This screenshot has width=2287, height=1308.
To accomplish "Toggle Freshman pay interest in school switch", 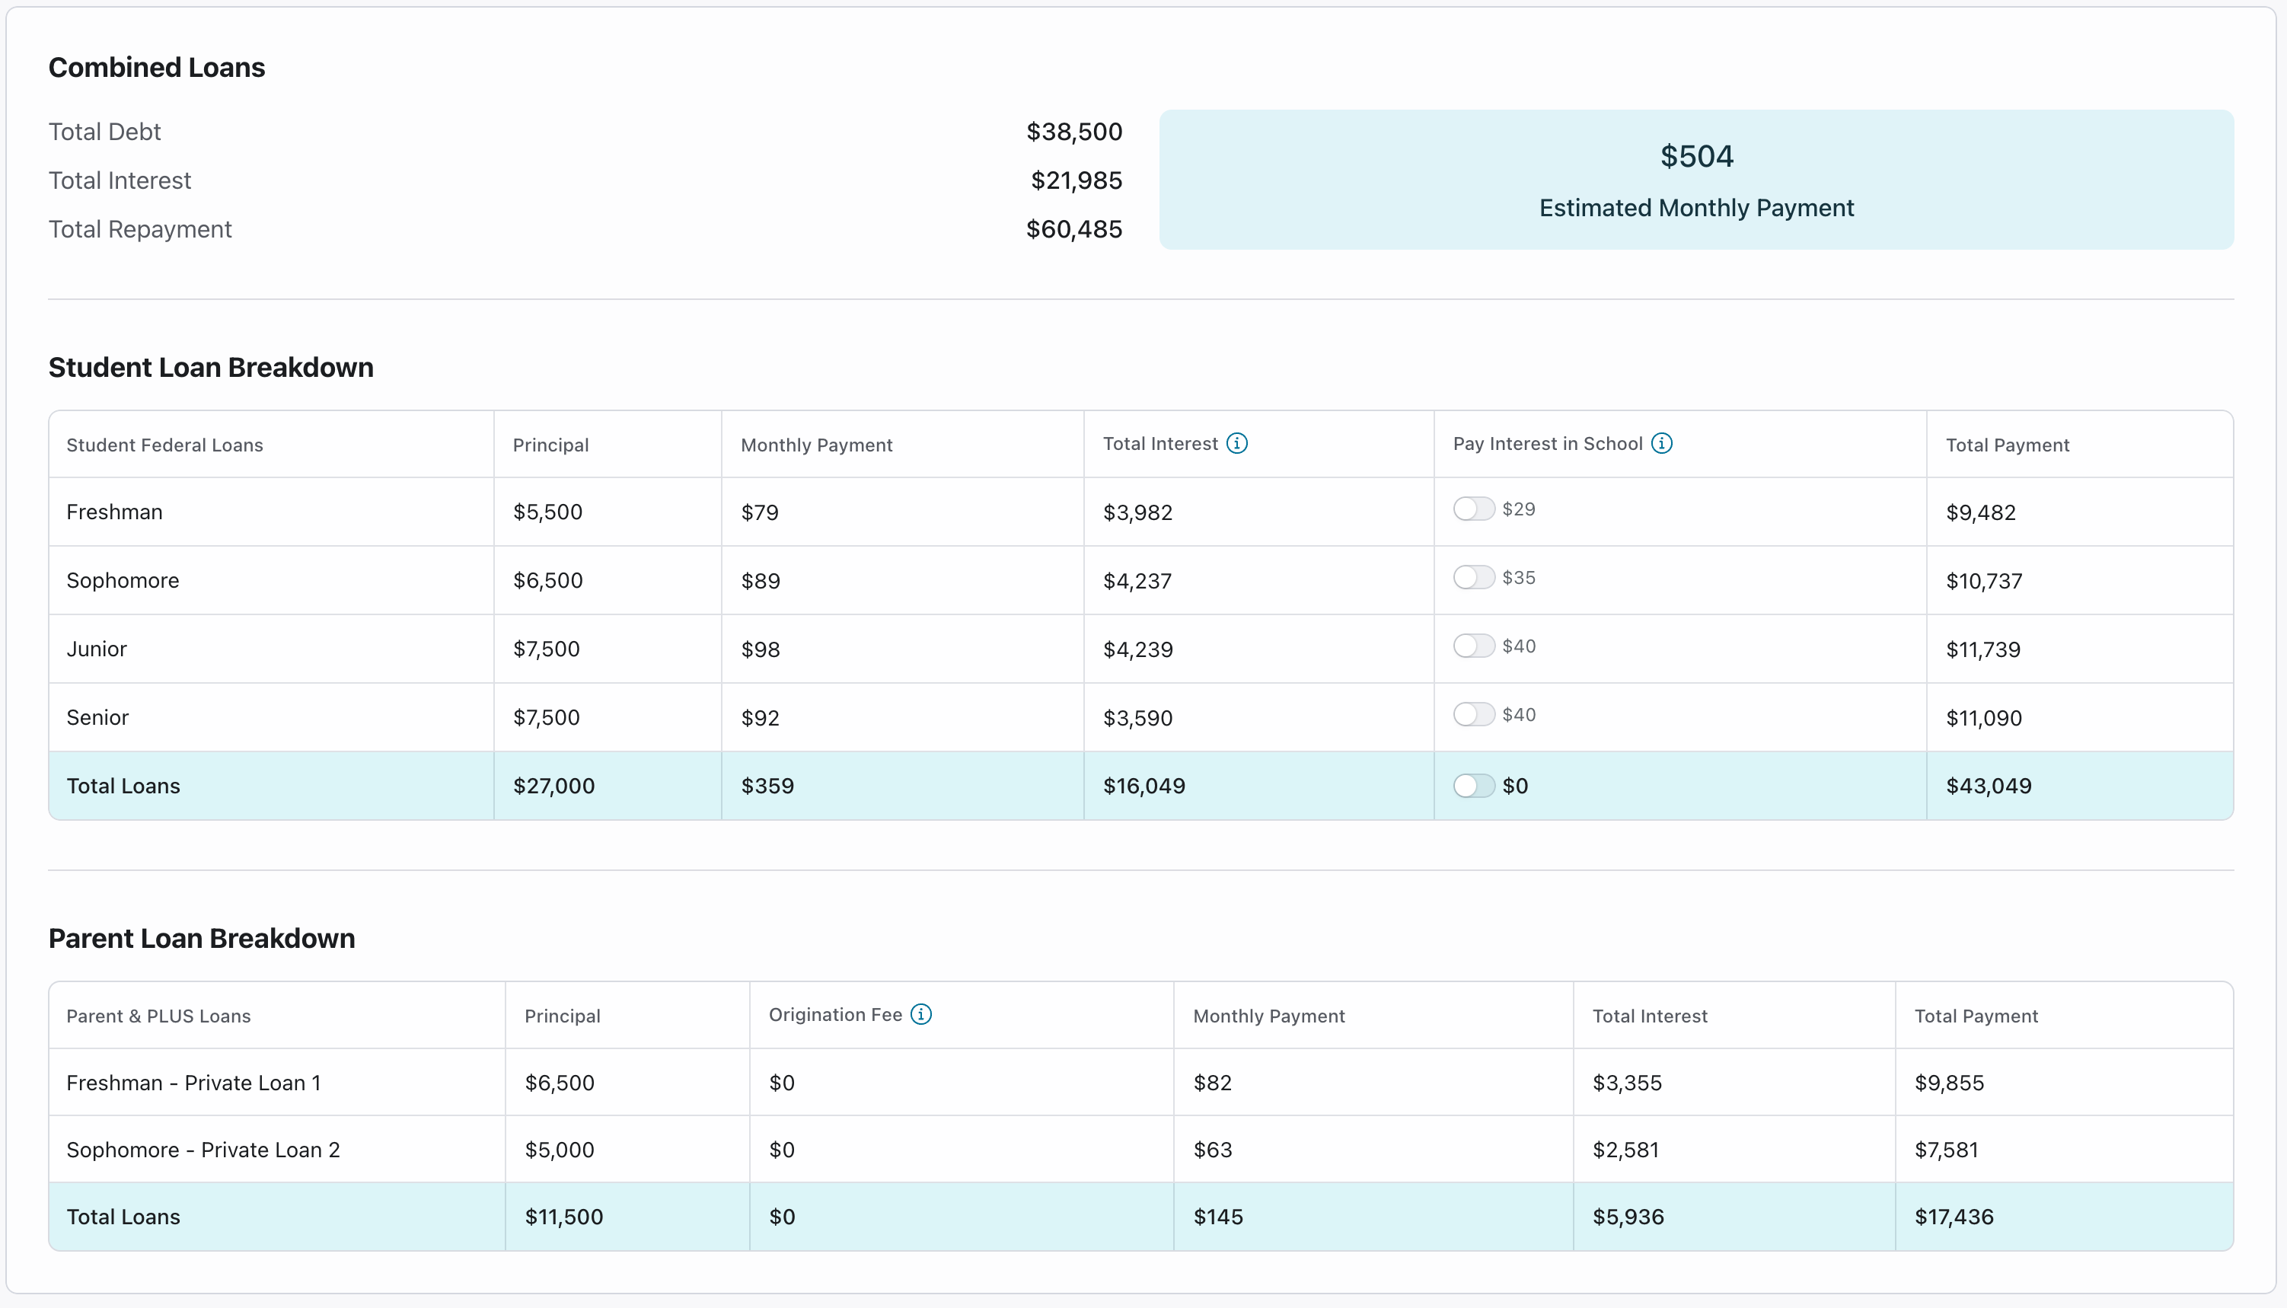I will [x=1473, y=509].
